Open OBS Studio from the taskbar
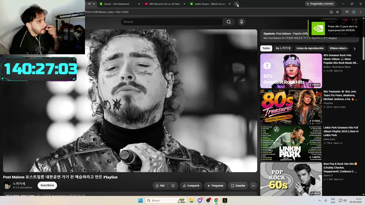This screenshot has height=205, width=365. click(x=208, y=200)
